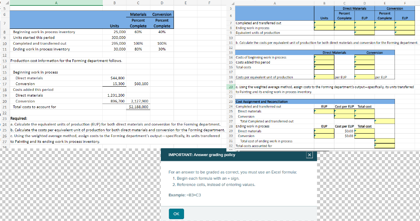Select row 20 header in right spreadsheet
Screen dimensions: 420x221
click(x=231, y=87)
